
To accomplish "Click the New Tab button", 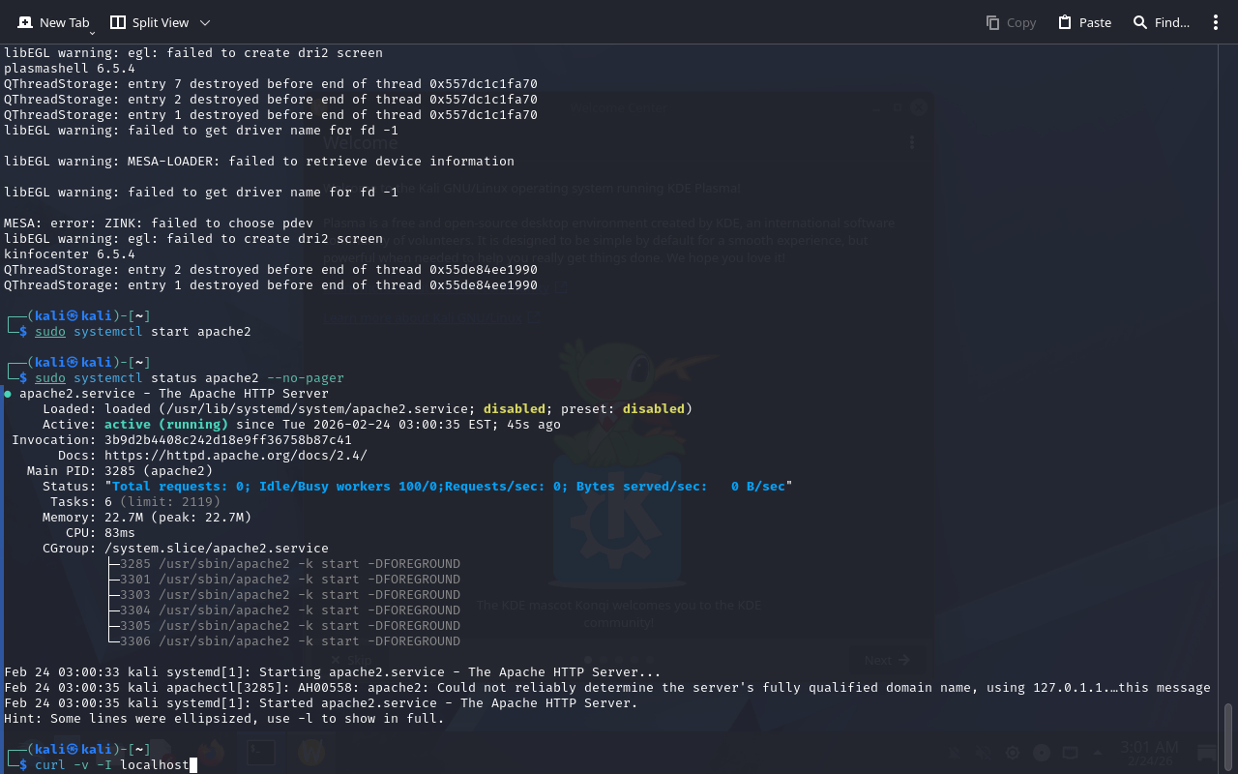I will tap(53, 22).
